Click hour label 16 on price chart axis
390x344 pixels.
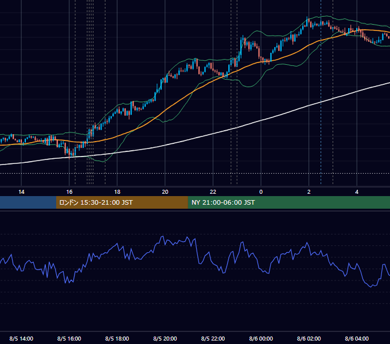coord(69,191)
